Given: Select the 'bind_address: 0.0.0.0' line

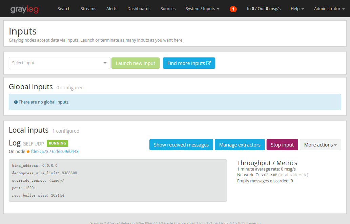Looking at the screenshot, I should (x=35, y=165).
